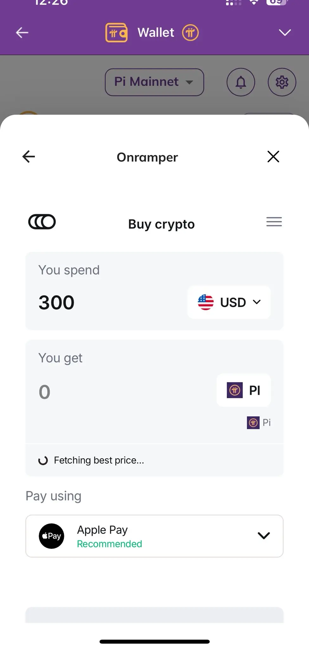The image size is (309, 650).
Task: Select the PI crypto token button
Action: pos(243,390)
